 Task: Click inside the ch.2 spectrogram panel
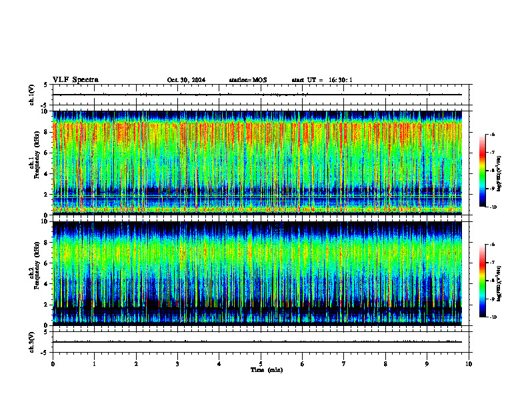point(257,273)
